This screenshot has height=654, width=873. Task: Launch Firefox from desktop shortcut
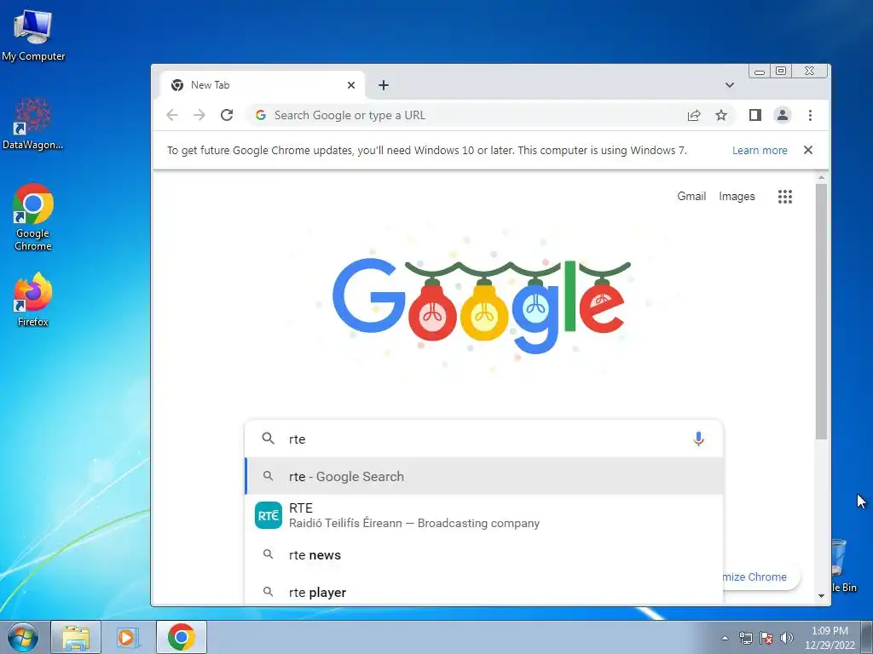coord(33,299)
